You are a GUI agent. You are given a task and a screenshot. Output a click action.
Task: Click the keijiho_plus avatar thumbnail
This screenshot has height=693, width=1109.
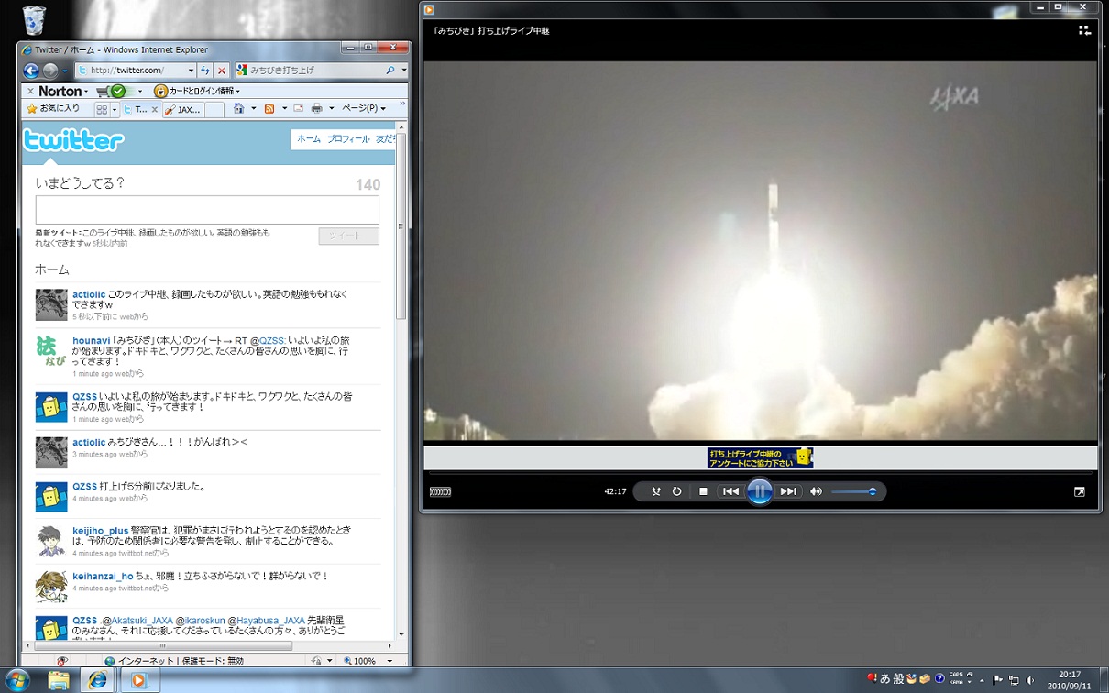[51, 541]
